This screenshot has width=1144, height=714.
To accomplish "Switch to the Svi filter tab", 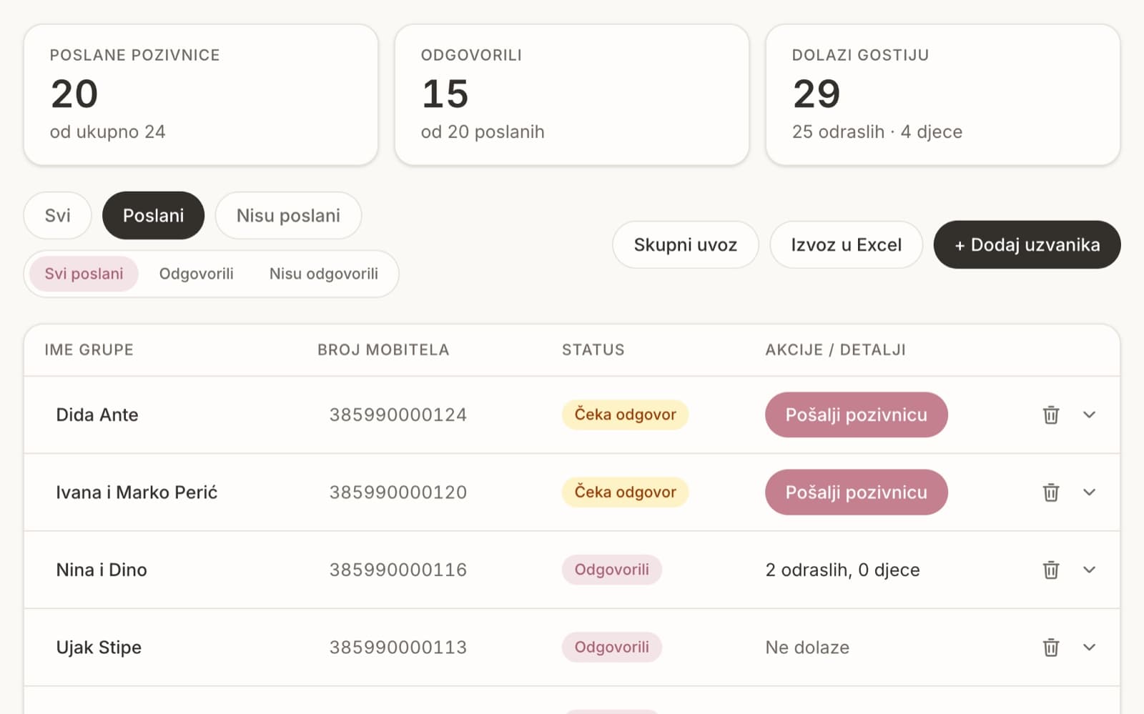I will click(57, 215).
